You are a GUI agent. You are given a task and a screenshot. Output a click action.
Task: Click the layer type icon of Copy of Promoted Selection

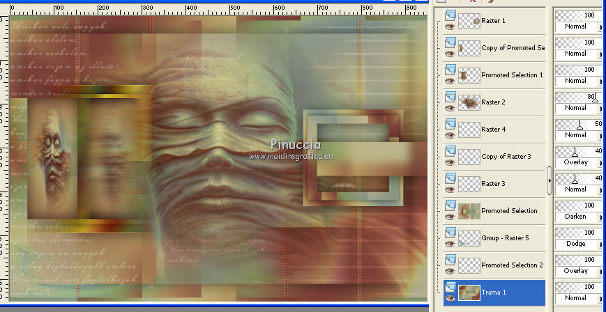[450, 42]
